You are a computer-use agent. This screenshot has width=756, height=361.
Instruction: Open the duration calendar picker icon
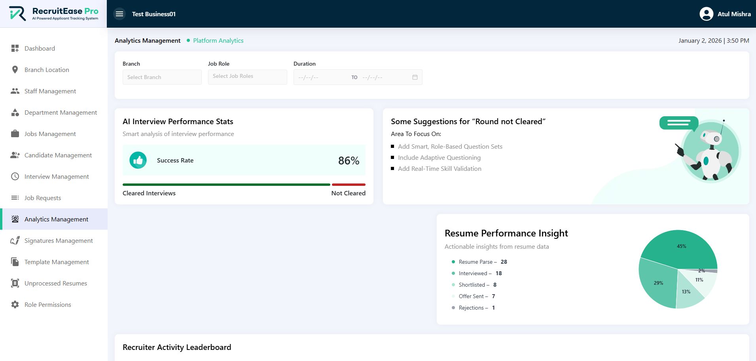415,77
